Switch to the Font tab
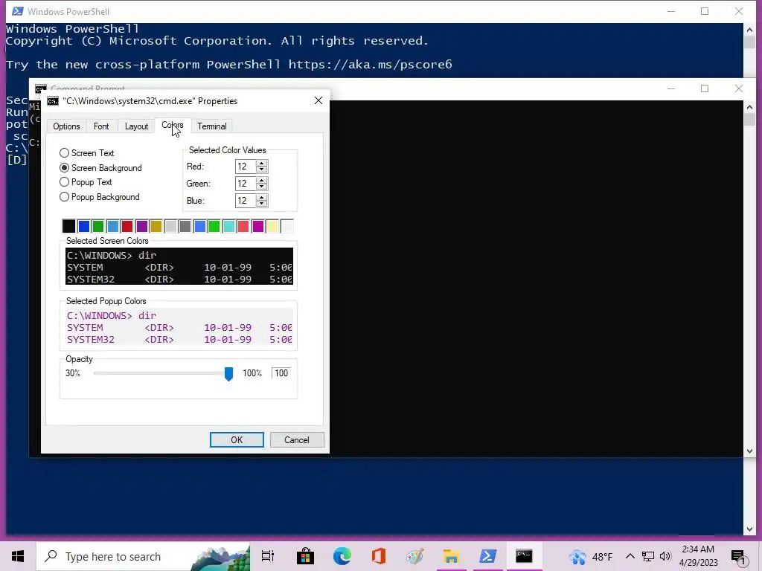Viewport: 762px width, 571px height. (101, 126)
